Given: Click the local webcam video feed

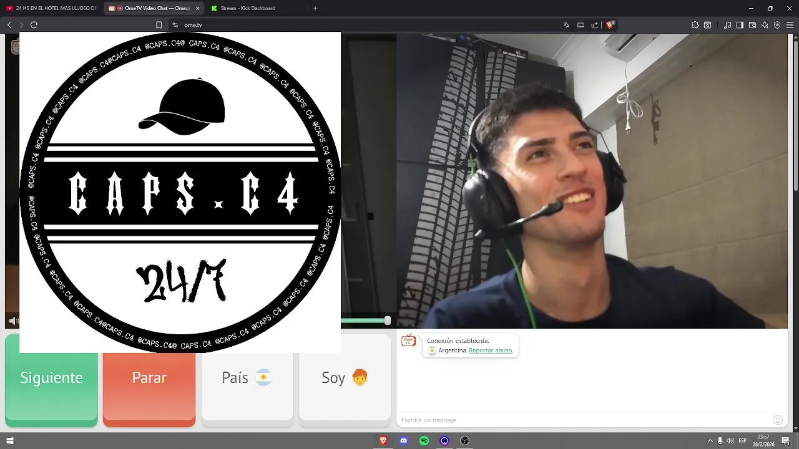Looking at the screenshot, I should pyautogui.click(x=592, y=181).
